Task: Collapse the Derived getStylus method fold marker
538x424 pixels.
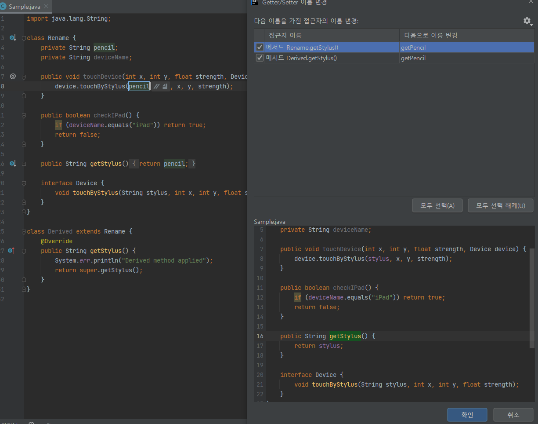Action: click(x=24, y=251)
